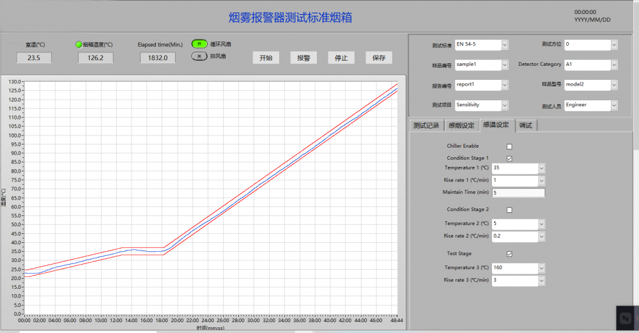639x333 pixels.
Task: Open the 测试项目 Sensitivity dropdown
Action: click(x=505, y=105)
